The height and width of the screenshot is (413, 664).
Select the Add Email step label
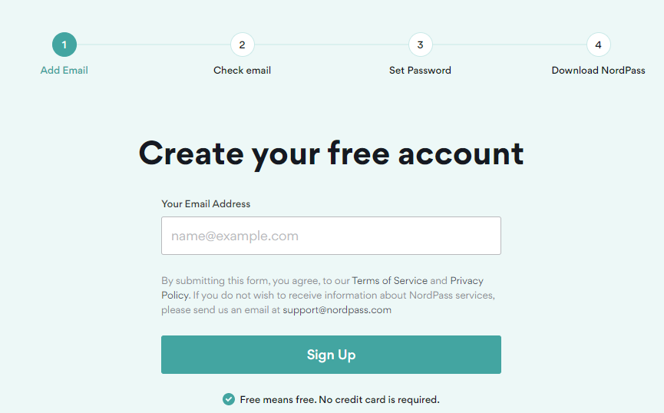pyautogui.click(x=64, y=71)
